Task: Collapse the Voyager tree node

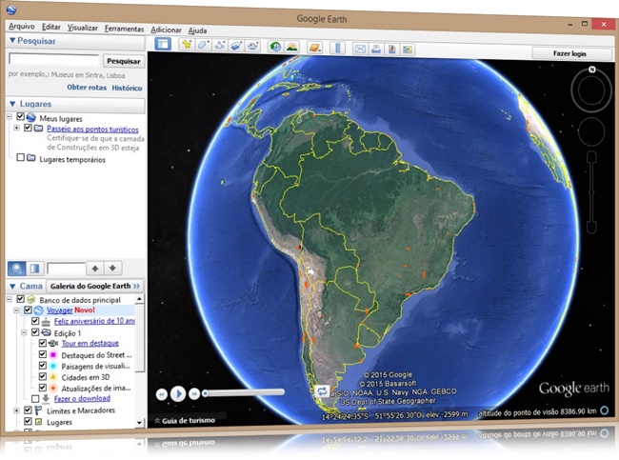Action: click(16, 310)
